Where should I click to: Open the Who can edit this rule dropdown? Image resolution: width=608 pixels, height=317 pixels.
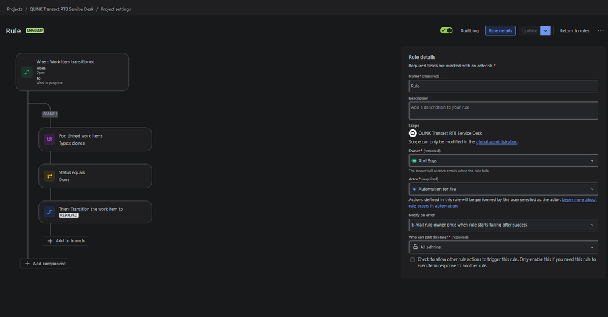[x=503, y=247]
